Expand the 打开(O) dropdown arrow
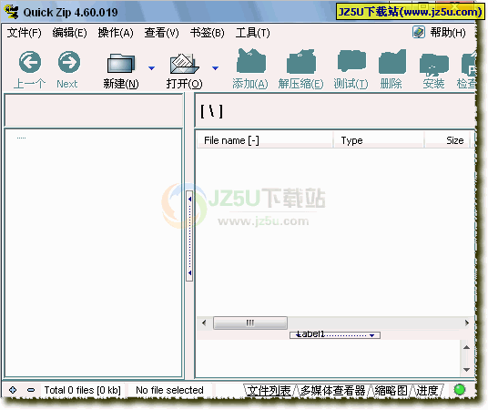 pos(215,68)
